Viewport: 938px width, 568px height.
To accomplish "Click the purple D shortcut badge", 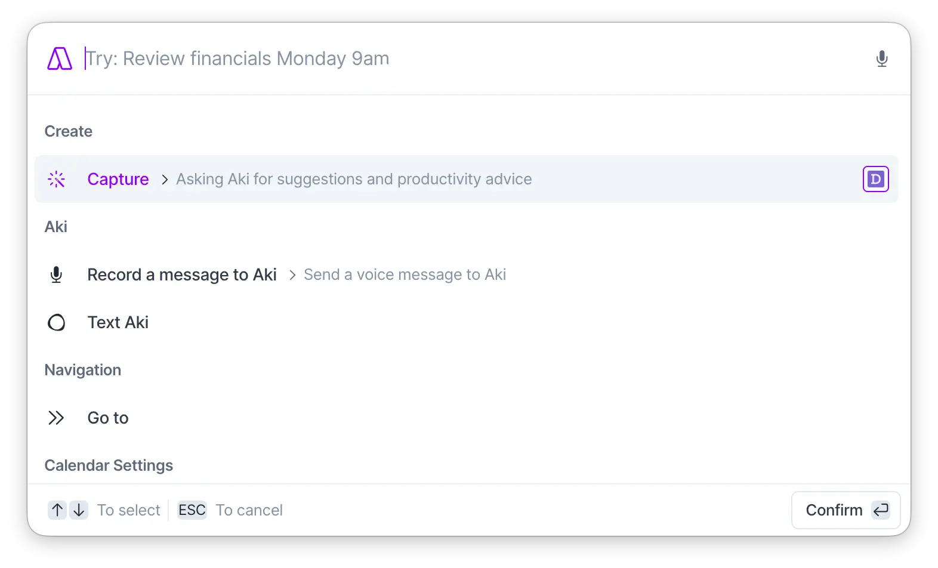I will [x=875, y=179].
